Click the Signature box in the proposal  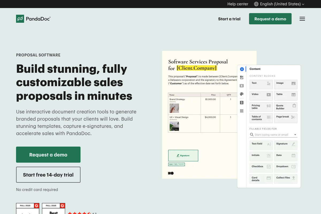pos(183,155)
